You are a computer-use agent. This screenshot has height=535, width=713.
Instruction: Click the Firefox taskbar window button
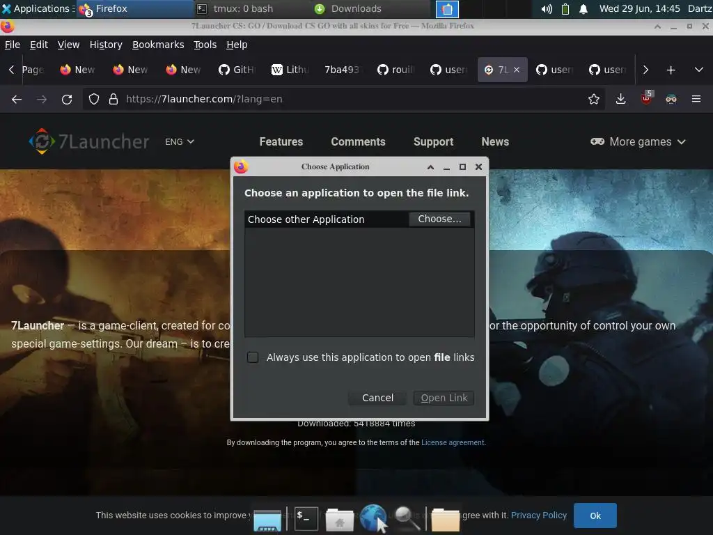tap(135, 8)
